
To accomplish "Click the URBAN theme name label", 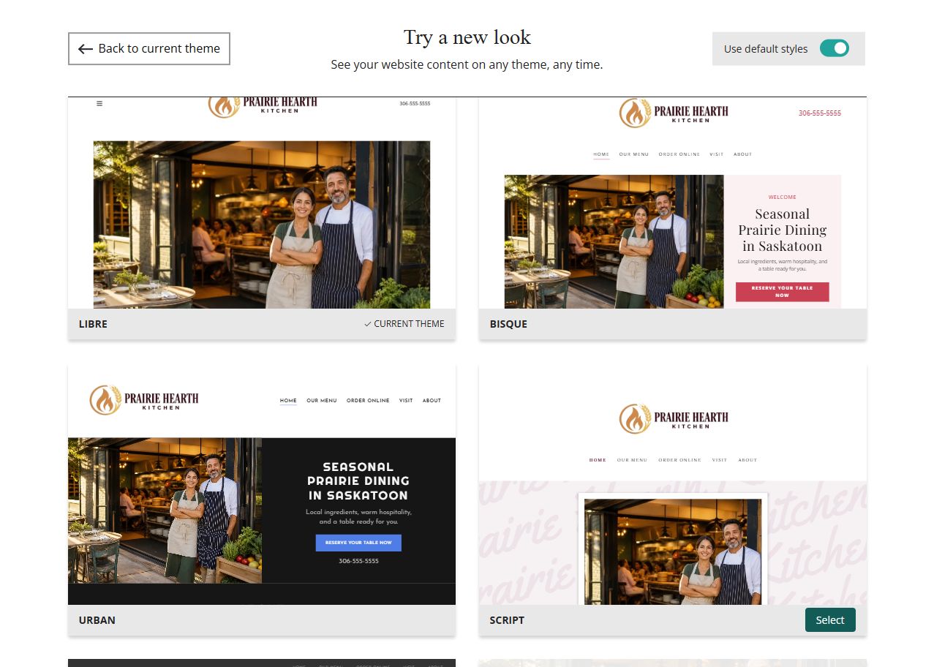I will (x=97, y=620).
